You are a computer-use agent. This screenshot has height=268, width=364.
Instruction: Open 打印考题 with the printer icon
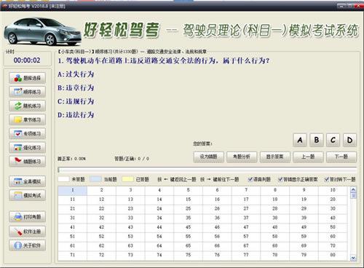point(27,217)
